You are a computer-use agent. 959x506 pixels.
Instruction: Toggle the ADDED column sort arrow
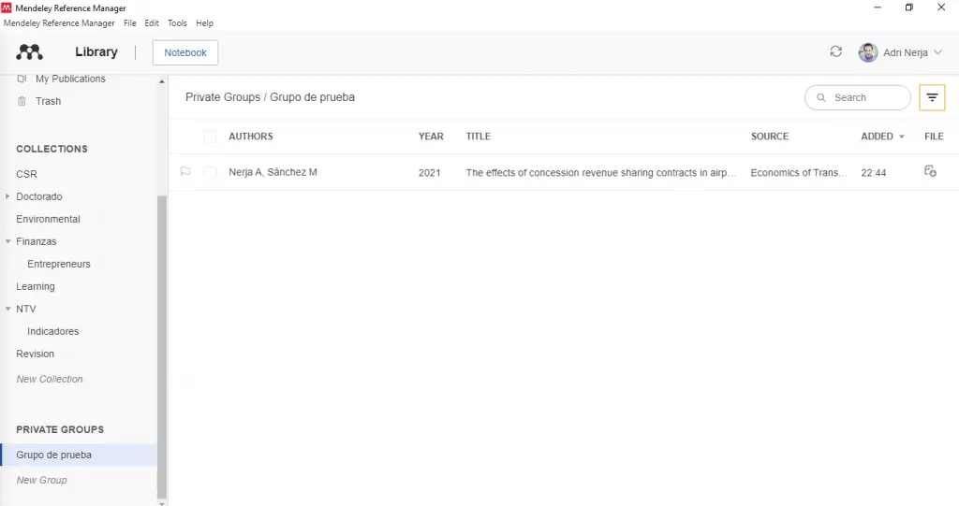click(x=902, y=137)
